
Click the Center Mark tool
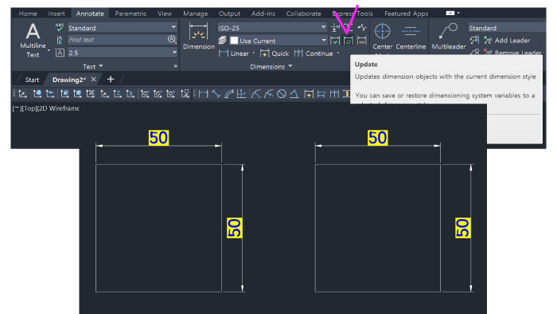pos(382,37)
